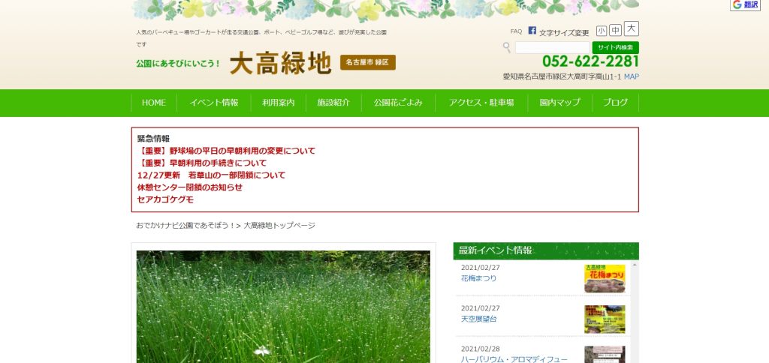Open 休憩センター閉鎖のお知らせ notice
769x363 pixels.
click(190, 187)
